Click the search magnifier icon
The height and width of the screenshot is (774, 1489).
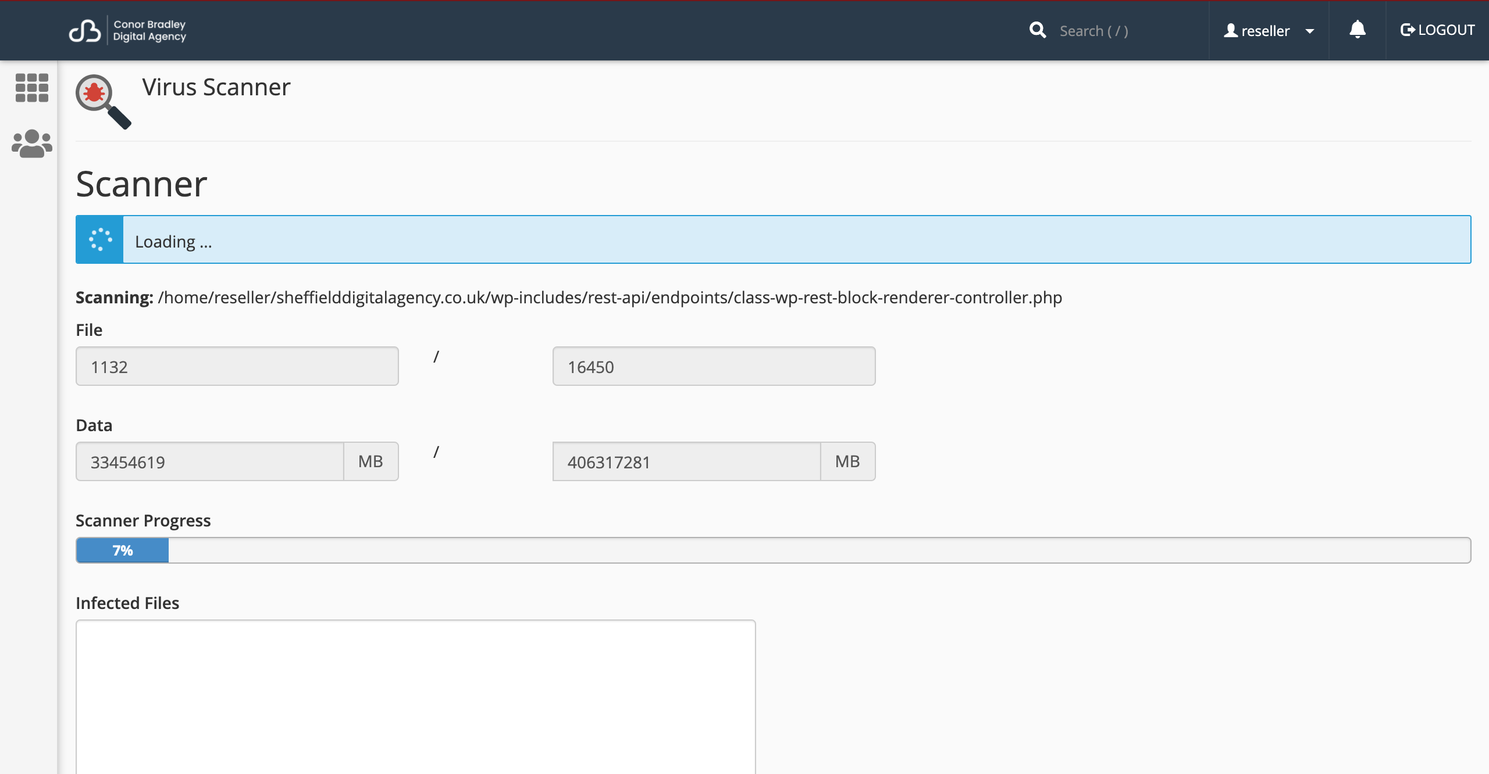pyautogui.click(x=1038, y=30)
